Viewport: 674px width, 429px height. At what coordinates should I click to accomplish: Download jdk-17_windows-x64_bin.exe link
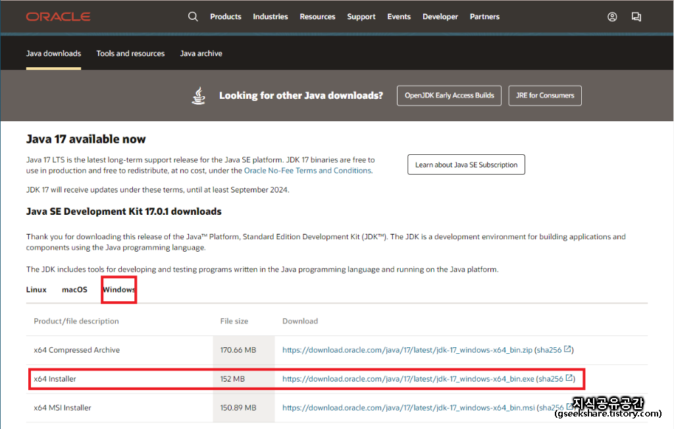pyautogui.click(x=408, y=379)
